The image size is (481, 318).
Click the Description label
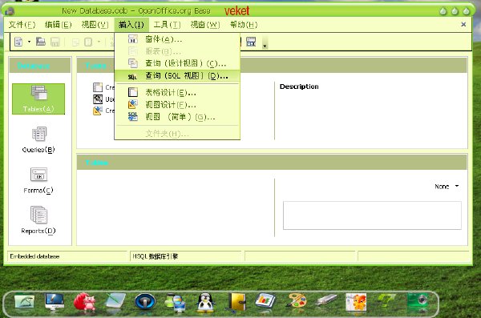299,87
